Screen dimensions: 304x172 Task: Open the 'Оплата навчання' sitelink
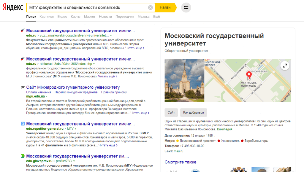[39, 92]
